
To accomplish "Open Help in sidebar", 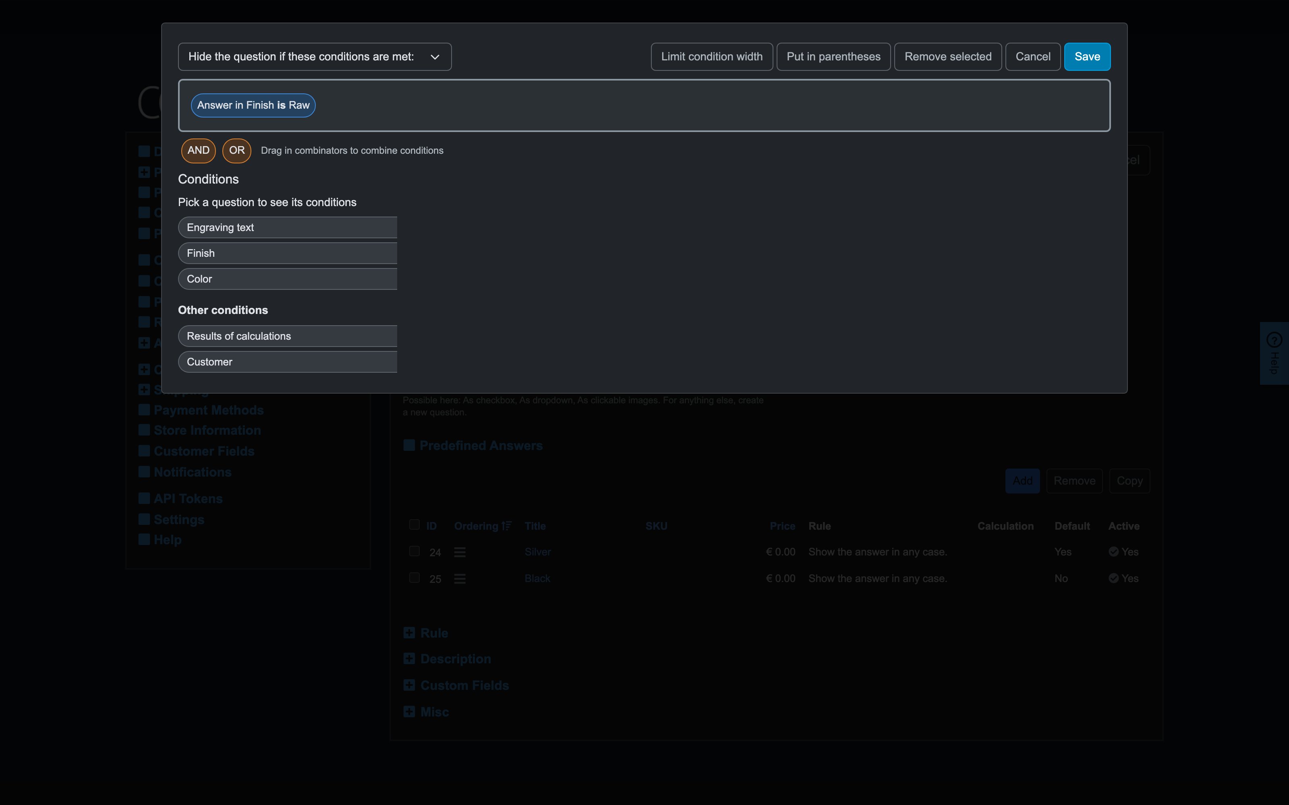I will 167,539.
